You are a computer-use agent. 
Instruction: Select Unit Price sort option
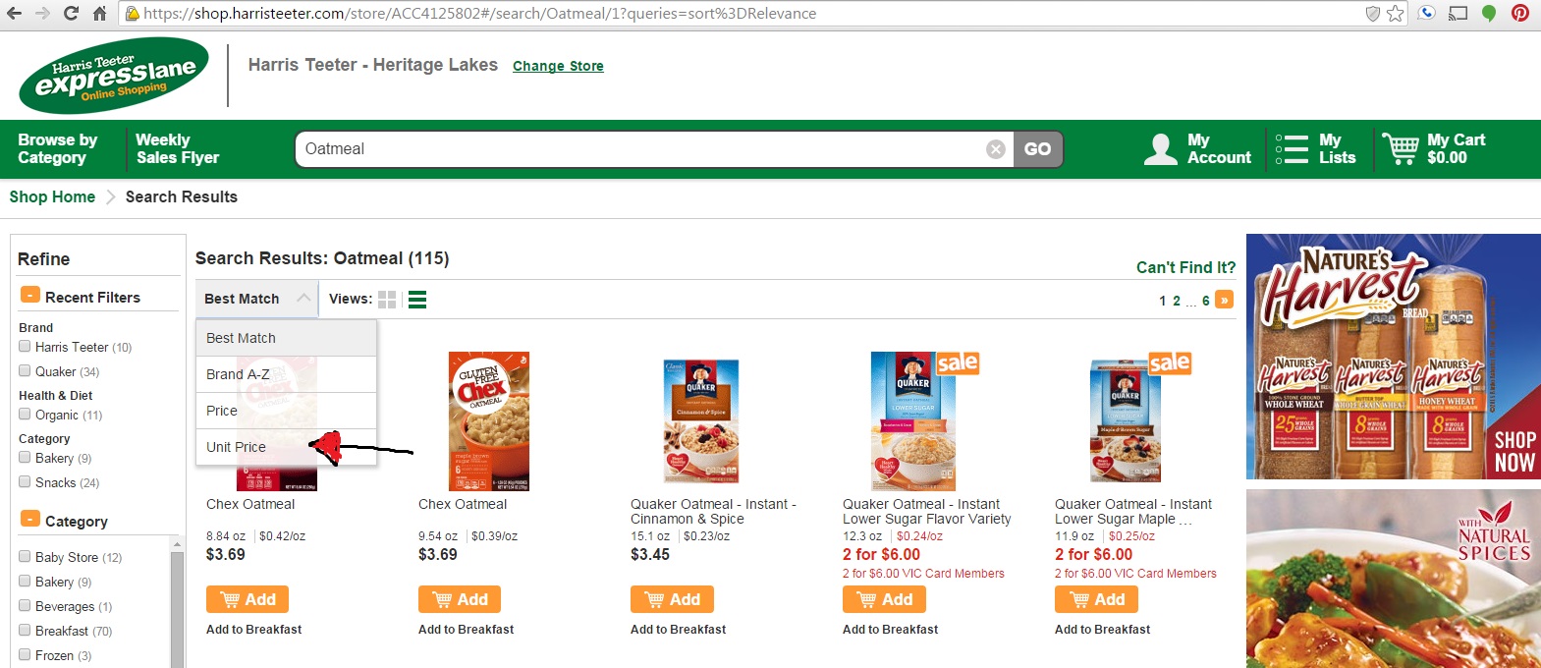(x=237, y=447)
